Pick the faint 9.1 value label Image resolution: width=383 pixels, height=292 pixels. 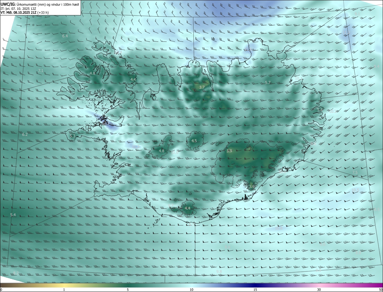point(357,14)
